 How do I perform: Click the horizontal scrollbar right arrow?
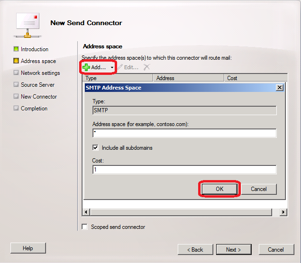point(283,212)
